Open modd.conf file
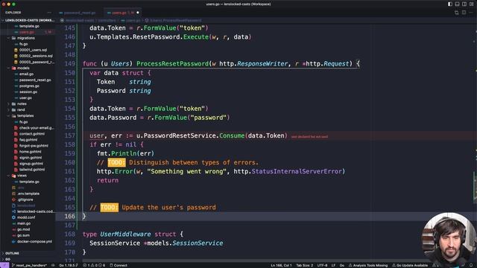This screenshot has height=268, width=477. click(x=26, y=217)
